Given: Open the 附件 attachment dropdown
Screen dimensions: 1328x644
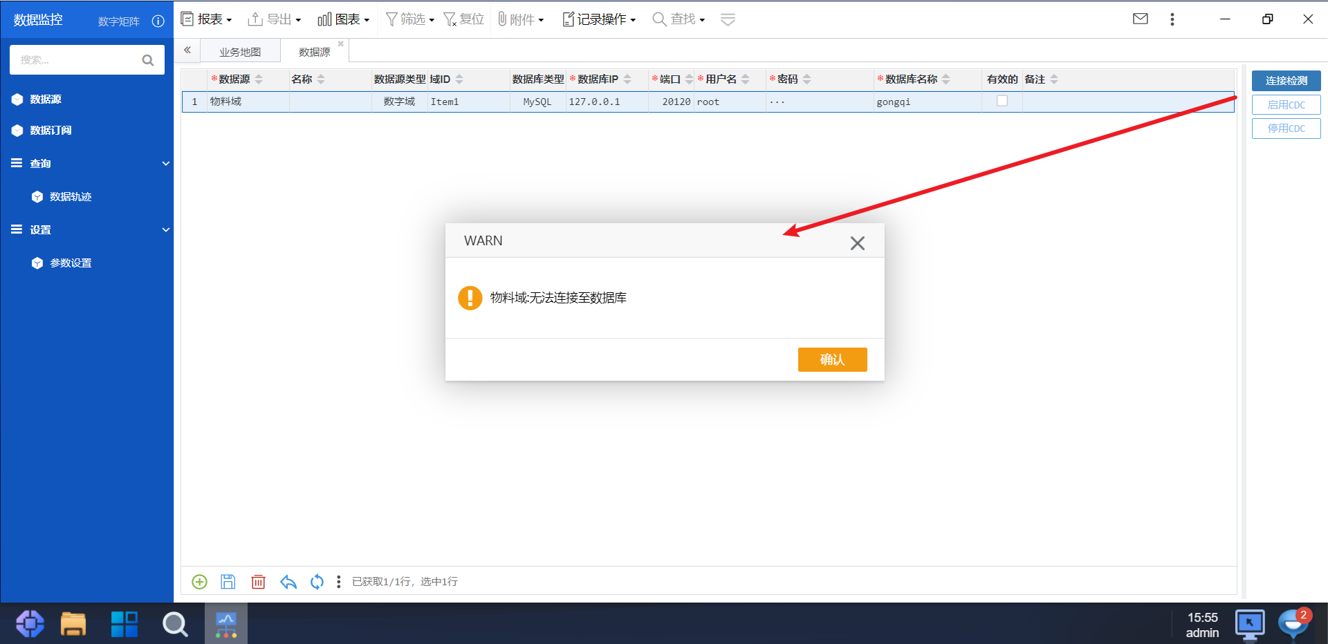Looking at the screenshot, I should coord(520,19).
